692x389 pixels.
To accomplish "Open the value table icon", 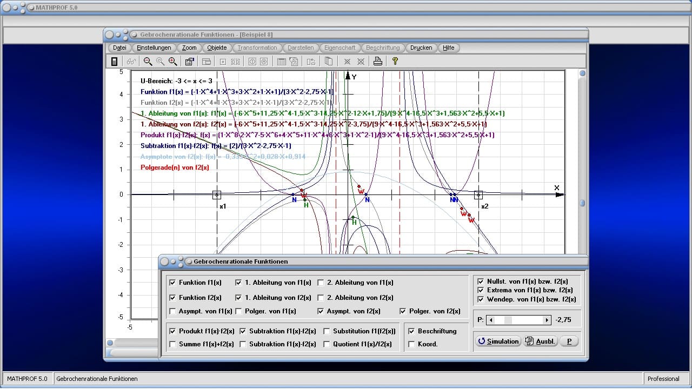I will click(282, 62).
